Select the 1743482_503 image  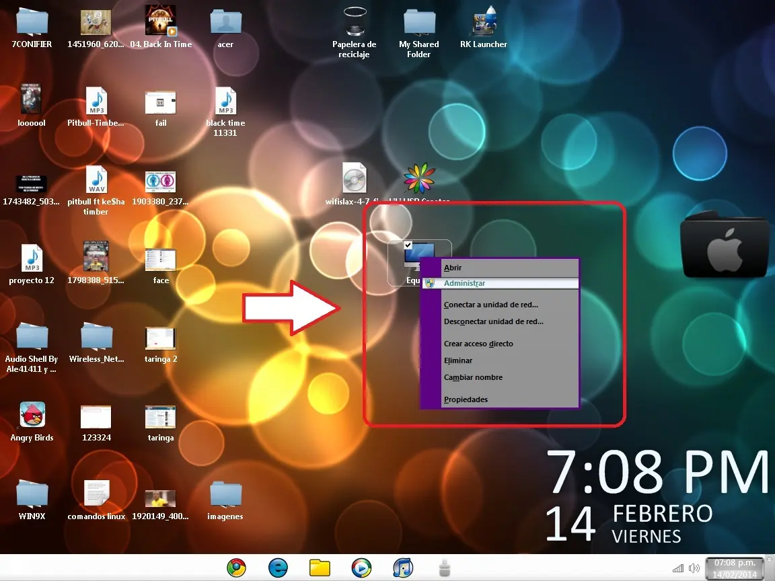[31, 184]
